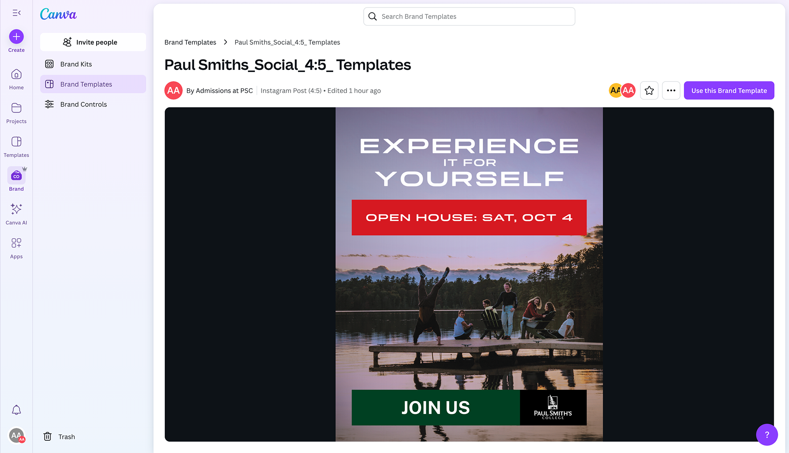Image resolution: width=789 pixels, height=453 pixels.
Task: Open Brand Controls menu item
Action: click(83, 104)
